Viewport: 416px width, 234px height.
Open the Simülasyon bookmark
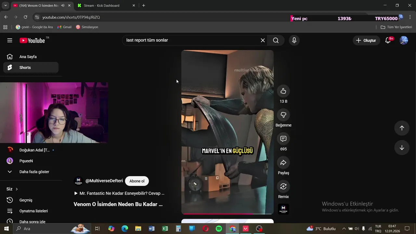[87, 27]
